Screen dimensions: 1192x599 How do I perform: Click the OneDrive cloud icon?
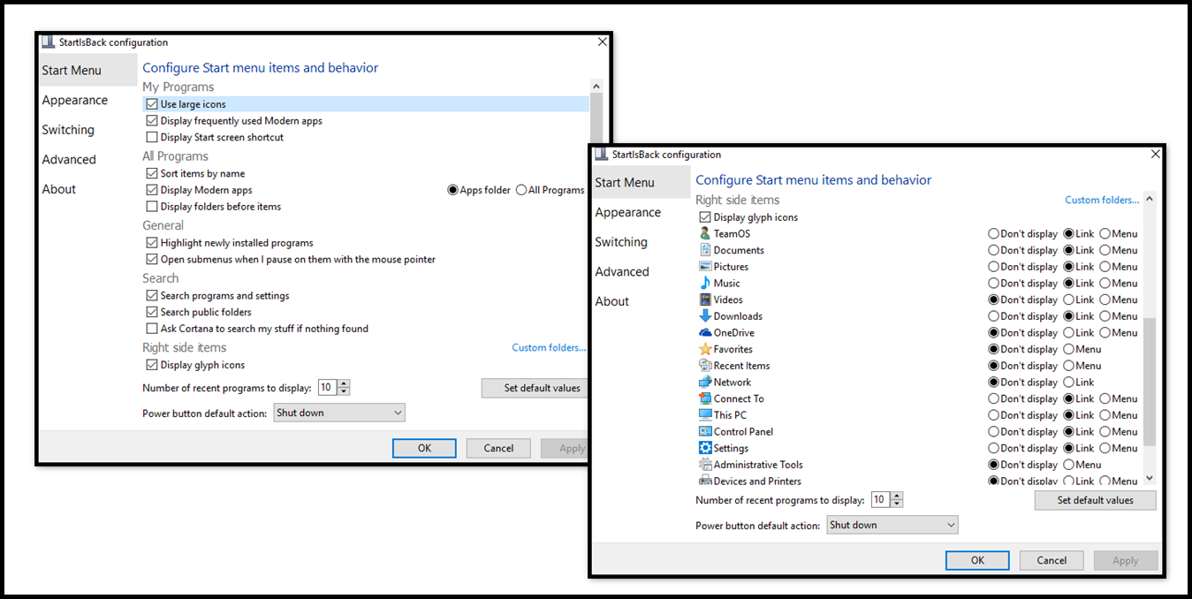tap(705, 332)
